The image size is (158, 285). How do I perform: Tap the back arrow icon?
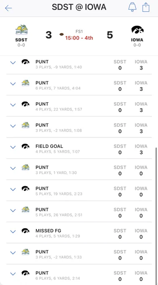pyautogui.click(x=8, y=8)
